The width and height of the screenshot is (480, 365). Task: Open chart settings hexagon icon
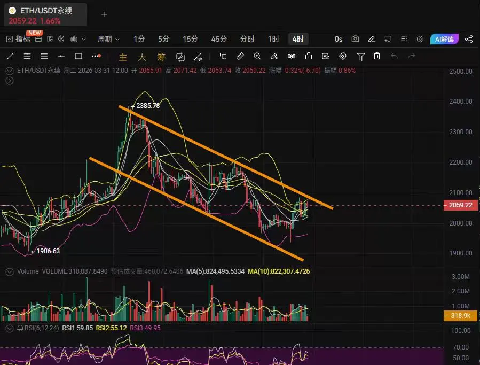point(420,39)
